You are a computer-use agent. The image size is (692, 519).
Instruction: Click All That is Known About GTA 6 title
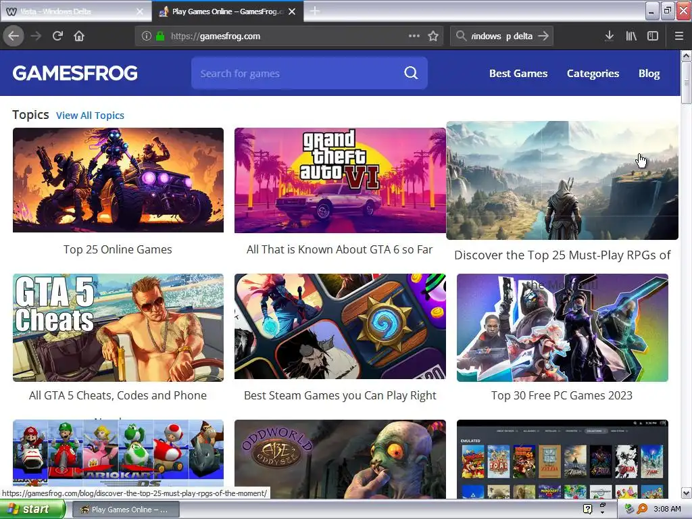coord(340,250)
